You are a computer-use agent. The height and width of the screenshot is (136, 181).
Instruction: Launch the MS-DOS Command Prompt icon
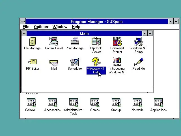117,41
